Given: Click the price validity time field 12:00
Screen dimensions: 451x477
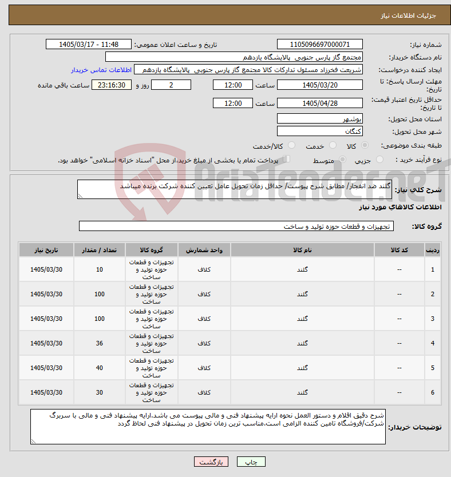Looking at the screenshot, I should pyautogui.click(x=233, y=103).
